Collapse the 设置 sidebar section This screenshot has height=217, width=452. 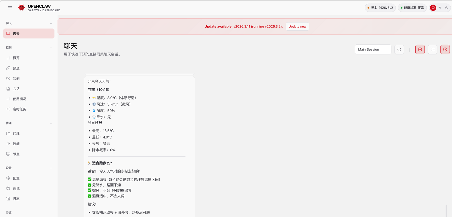pos(51,168)
